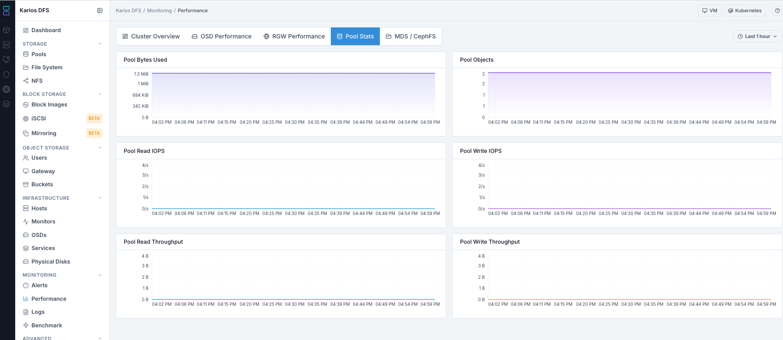Click the Mirroring BETA badge
The height and width of the screenshot is (340, 783).
[x=94, y=133]
